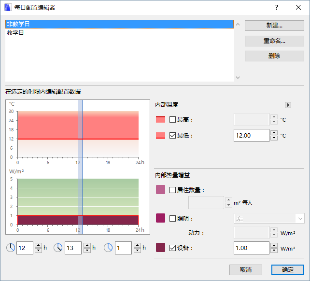Screen dimensions: 310x281
Task: Click the 动力 stepper up arrow
Action: [x=274, y=230]
